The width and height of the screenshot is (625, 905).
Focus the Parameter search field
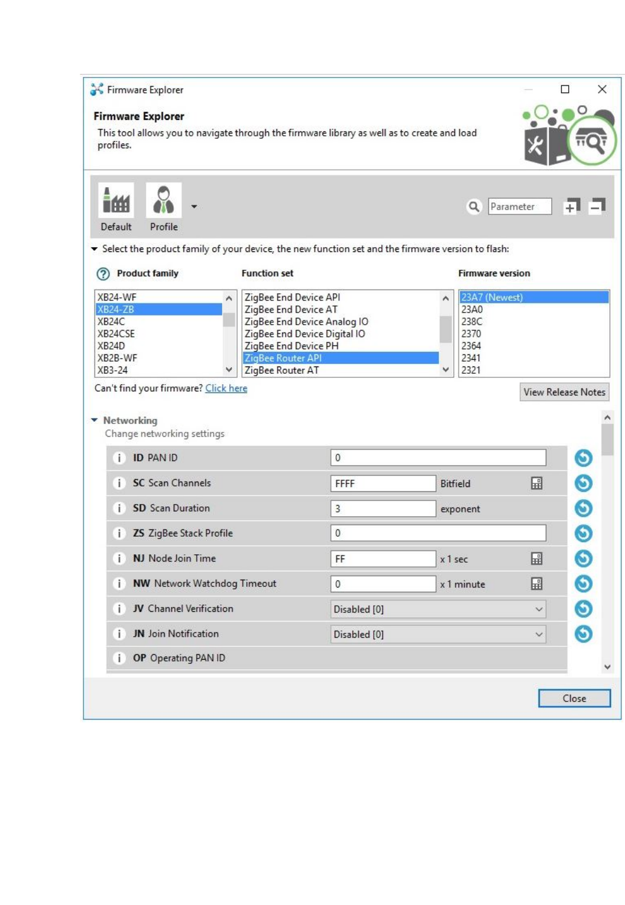click(x=520, y=207)
